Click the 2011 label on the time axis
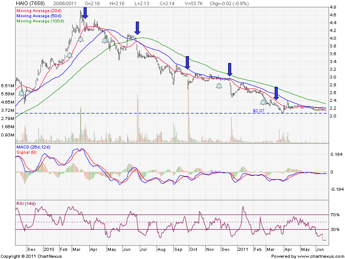The width and height of the screenshot is (345, 259). 243,250
